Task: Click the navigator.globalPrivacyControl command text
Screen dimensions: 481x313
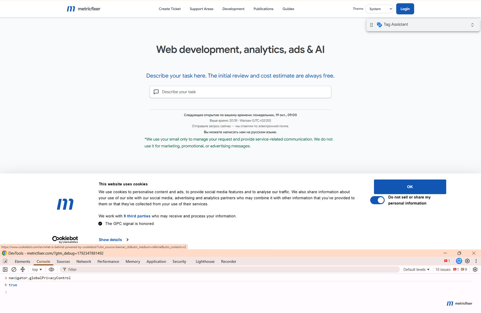Action: [40, 278]
